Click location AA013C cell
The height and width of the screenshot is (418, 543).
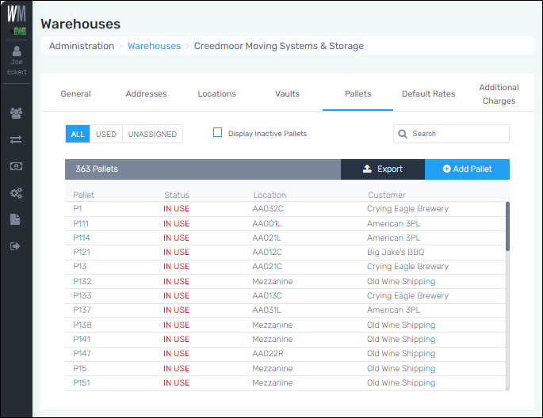(x=267, y=296)
